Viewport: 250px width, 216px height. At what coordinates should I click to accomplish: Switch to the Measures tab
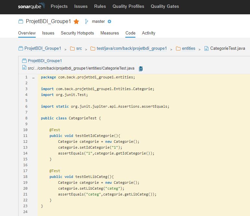[x=110, y=33]
